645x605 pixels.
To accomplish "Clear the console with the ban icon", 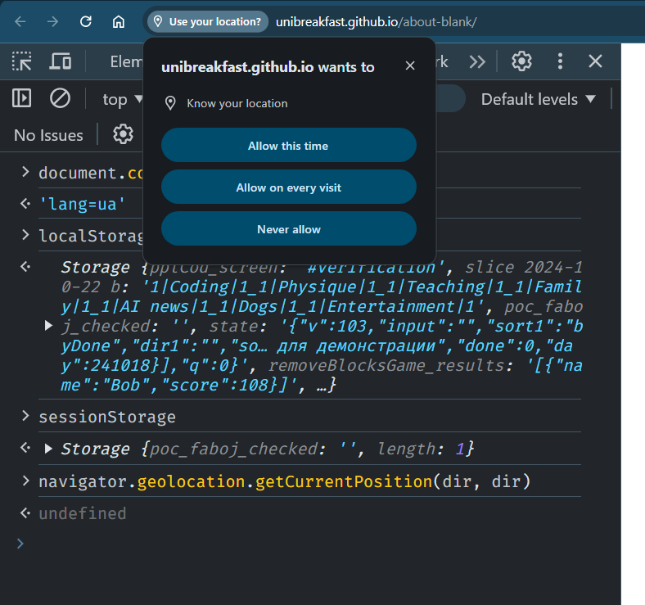I will (x=60, y=99).
